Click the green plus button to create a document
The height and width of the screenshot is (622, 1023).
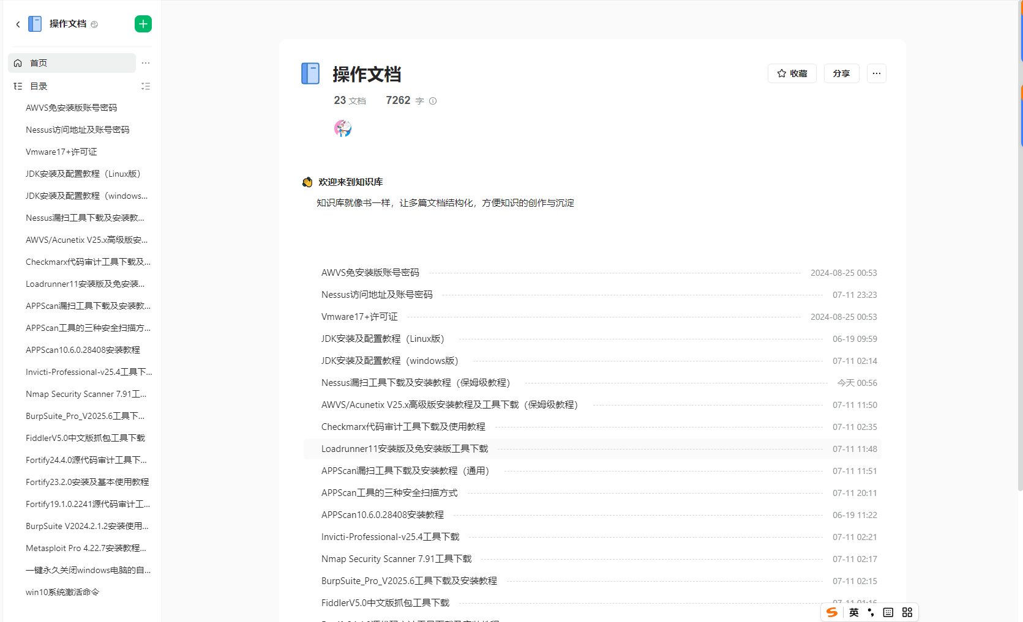pyautogui.click(x=143, y=24)
